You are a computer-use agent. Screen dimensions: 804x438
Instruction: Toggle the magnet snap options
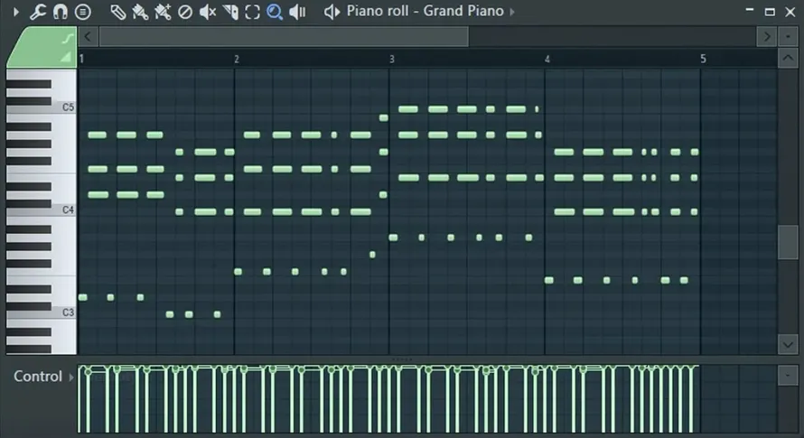(x=60, y=11)
